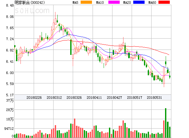Click the stock title 明家联合(300242)
The image size is (189, 138).
pos(30,3)
